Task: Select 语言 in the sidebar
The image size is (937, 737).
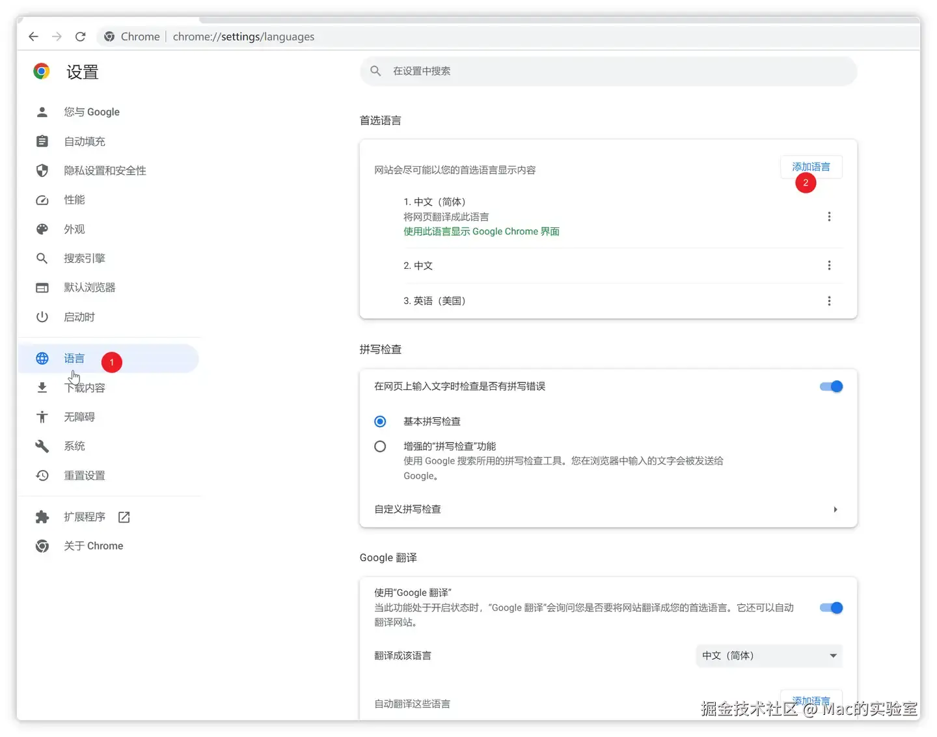Action: click(108, 359)
